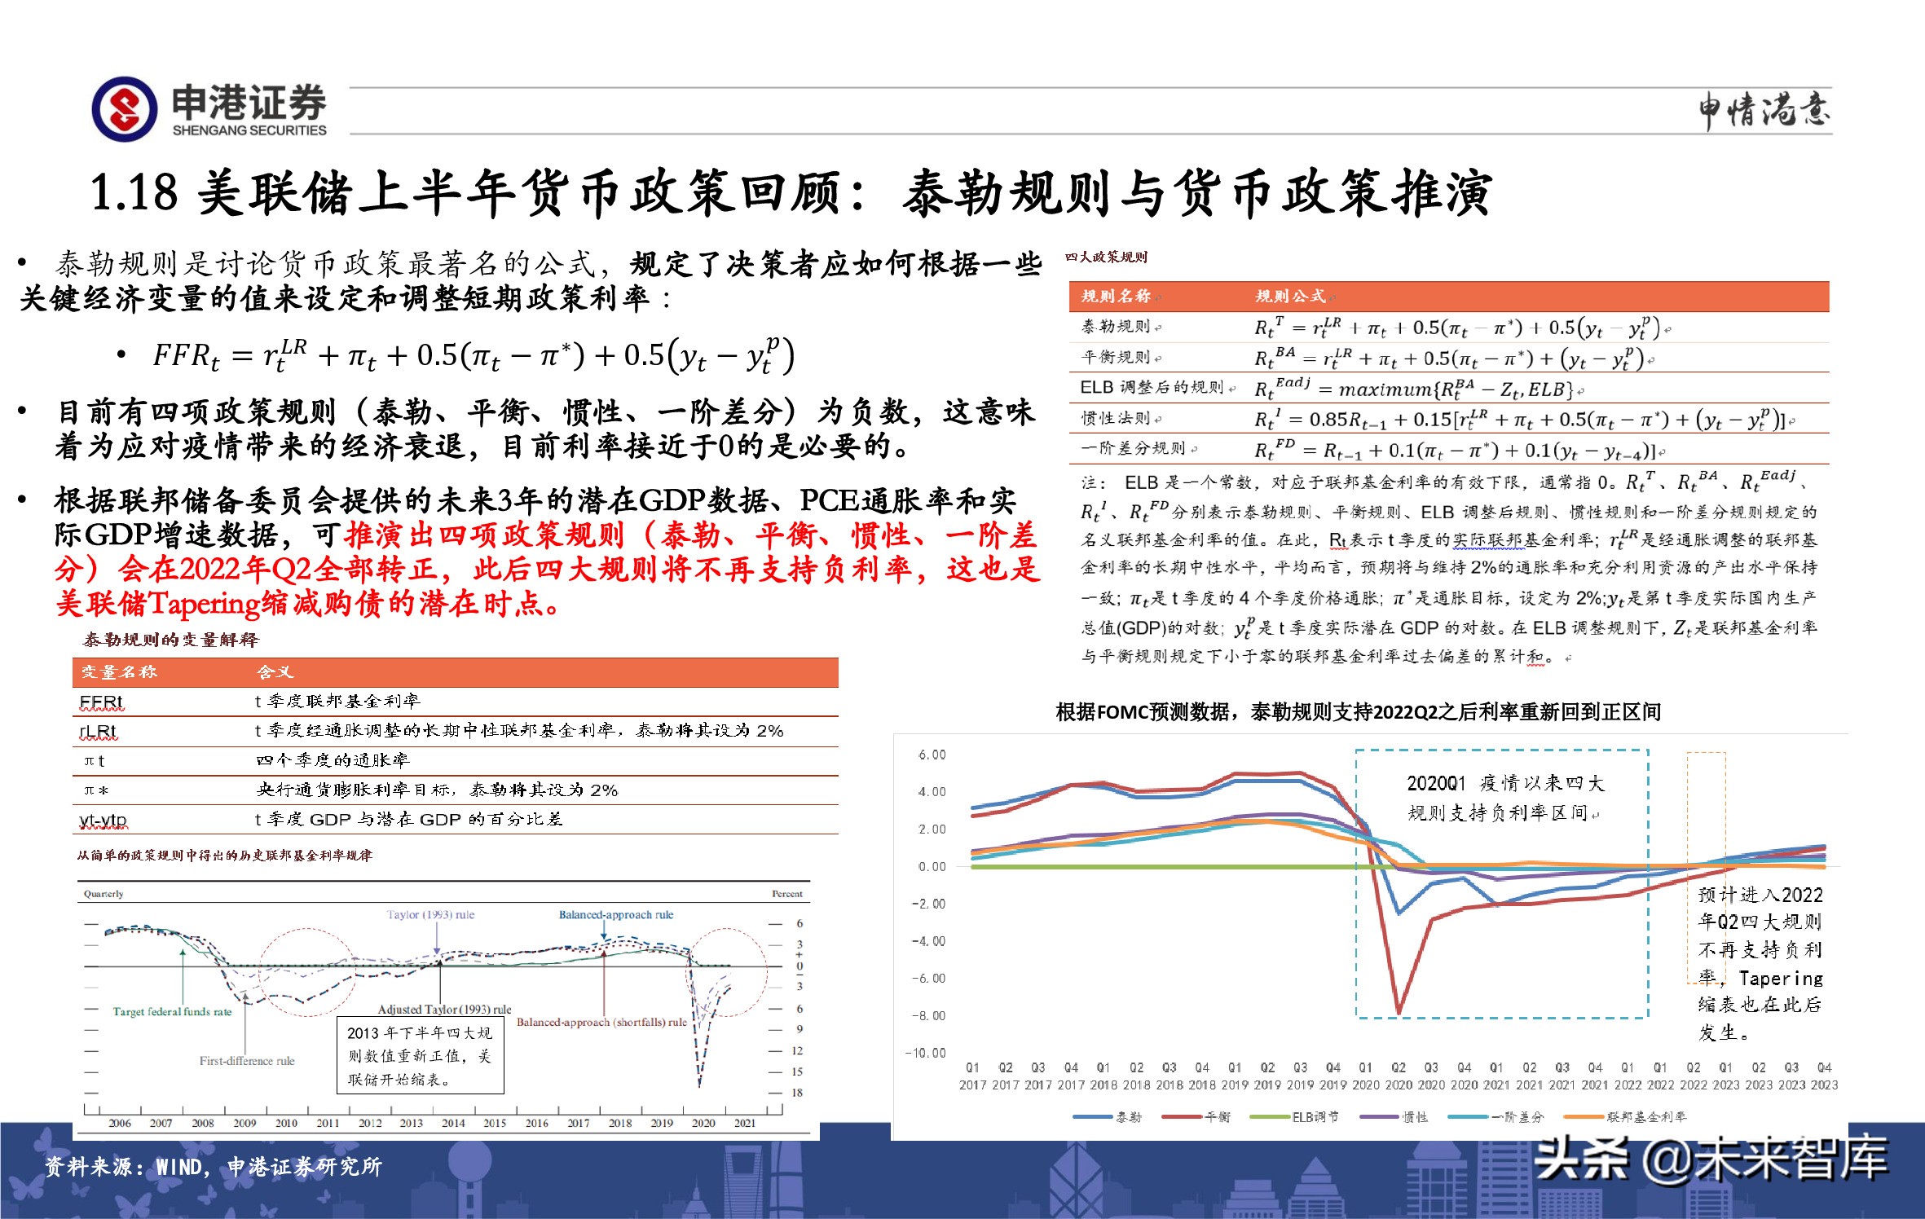The width and height of the screenshot is (1925, 1219).
Task: Select the ELB 调整后的规则 row
Action: [1449, 388]
